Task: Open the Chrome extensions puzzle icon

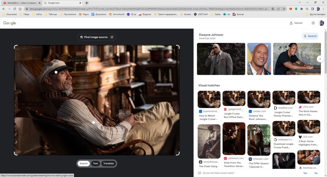Action: [301, 9]
